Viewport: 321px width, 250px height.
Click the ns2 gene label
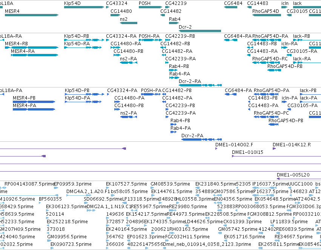tap(124, 19)
